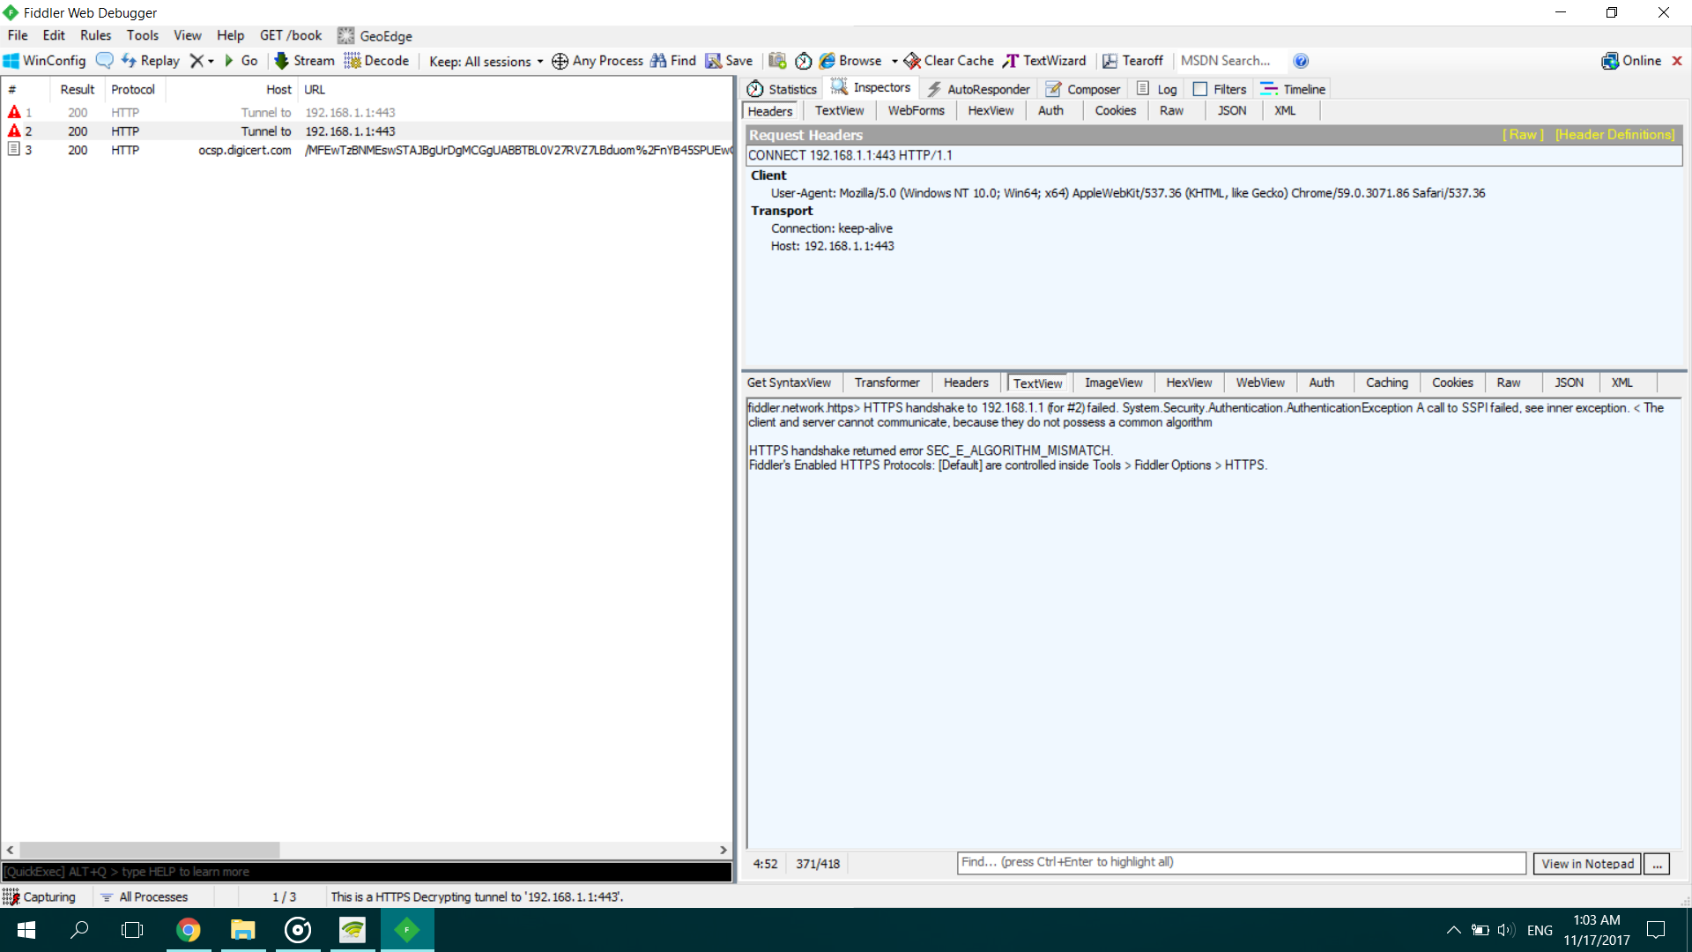Expand the Browse dropdown arrow
Image resolution: width=1692 pixels, height=952 pixels.
pos(894,61)
